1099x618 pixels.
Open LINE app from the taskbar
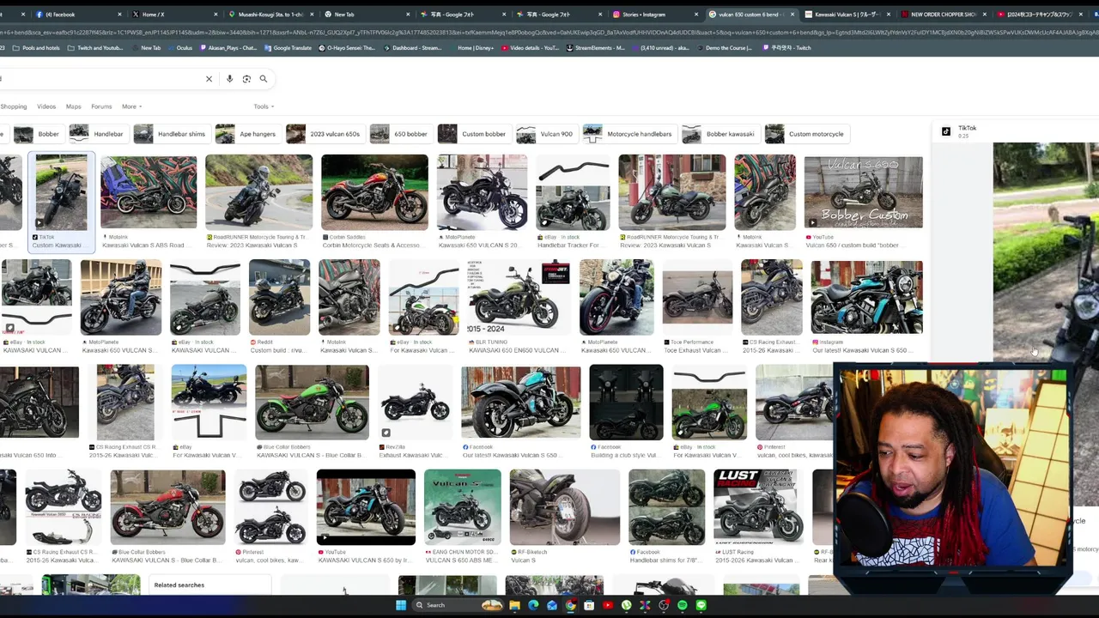[701, 605]
